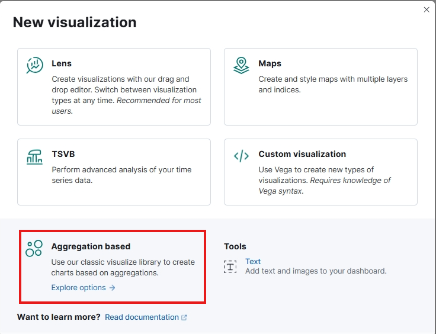Viewport: 436px width, 334px height.
Task: Select the Text tool link
Action: pos(253,261)
